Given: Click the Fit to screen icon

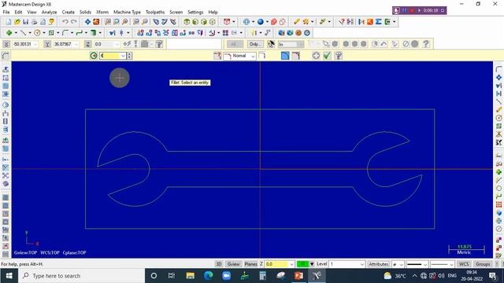Looking at the screenshot, I should pyautogui.click(x=87, y=22).
